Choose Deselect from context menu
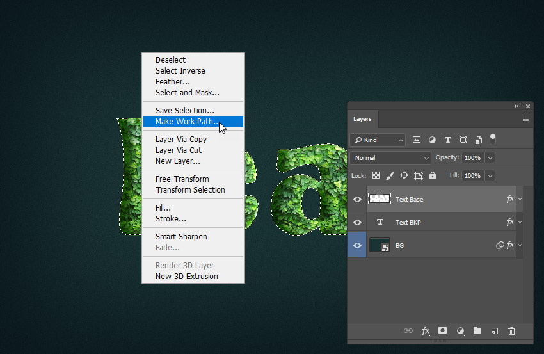 click(193, 60)
